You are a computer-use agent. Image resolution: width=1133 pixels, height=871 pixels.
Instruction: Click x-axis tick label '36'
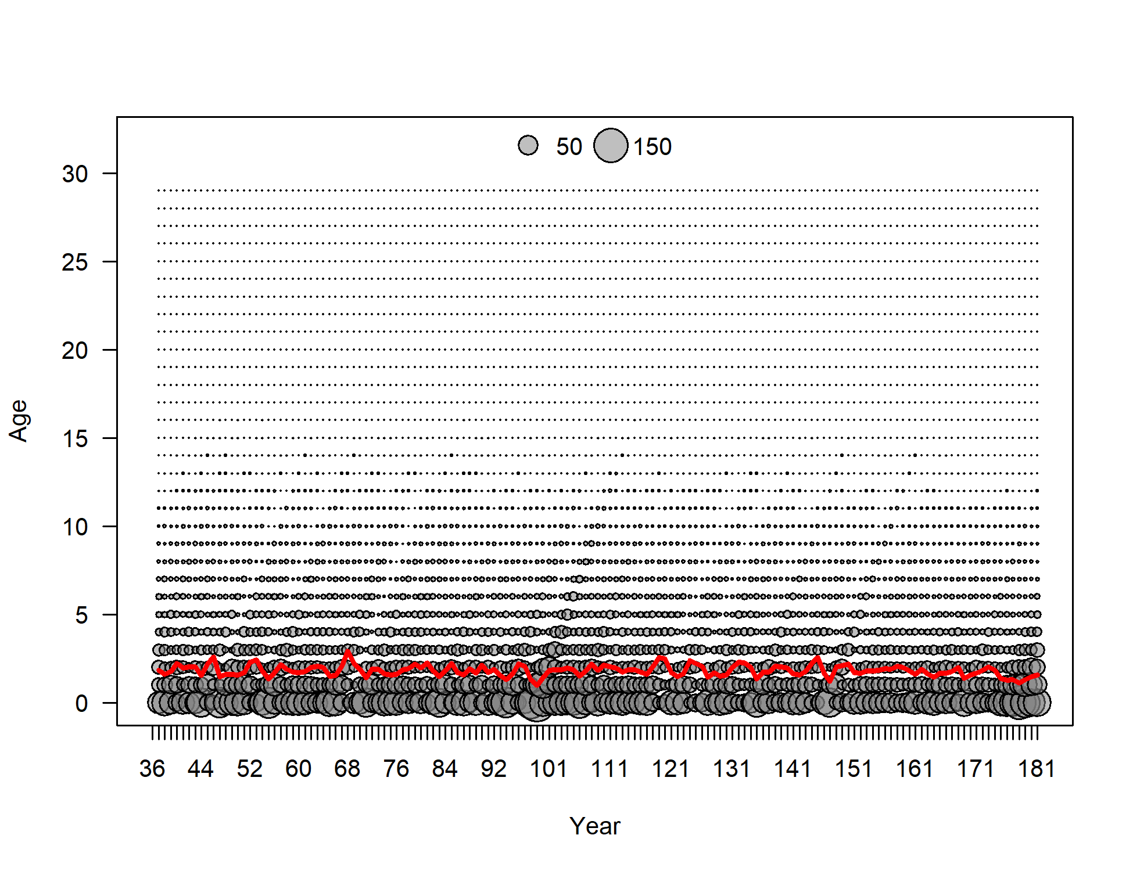pyautogui.click(x=152, y=768)
